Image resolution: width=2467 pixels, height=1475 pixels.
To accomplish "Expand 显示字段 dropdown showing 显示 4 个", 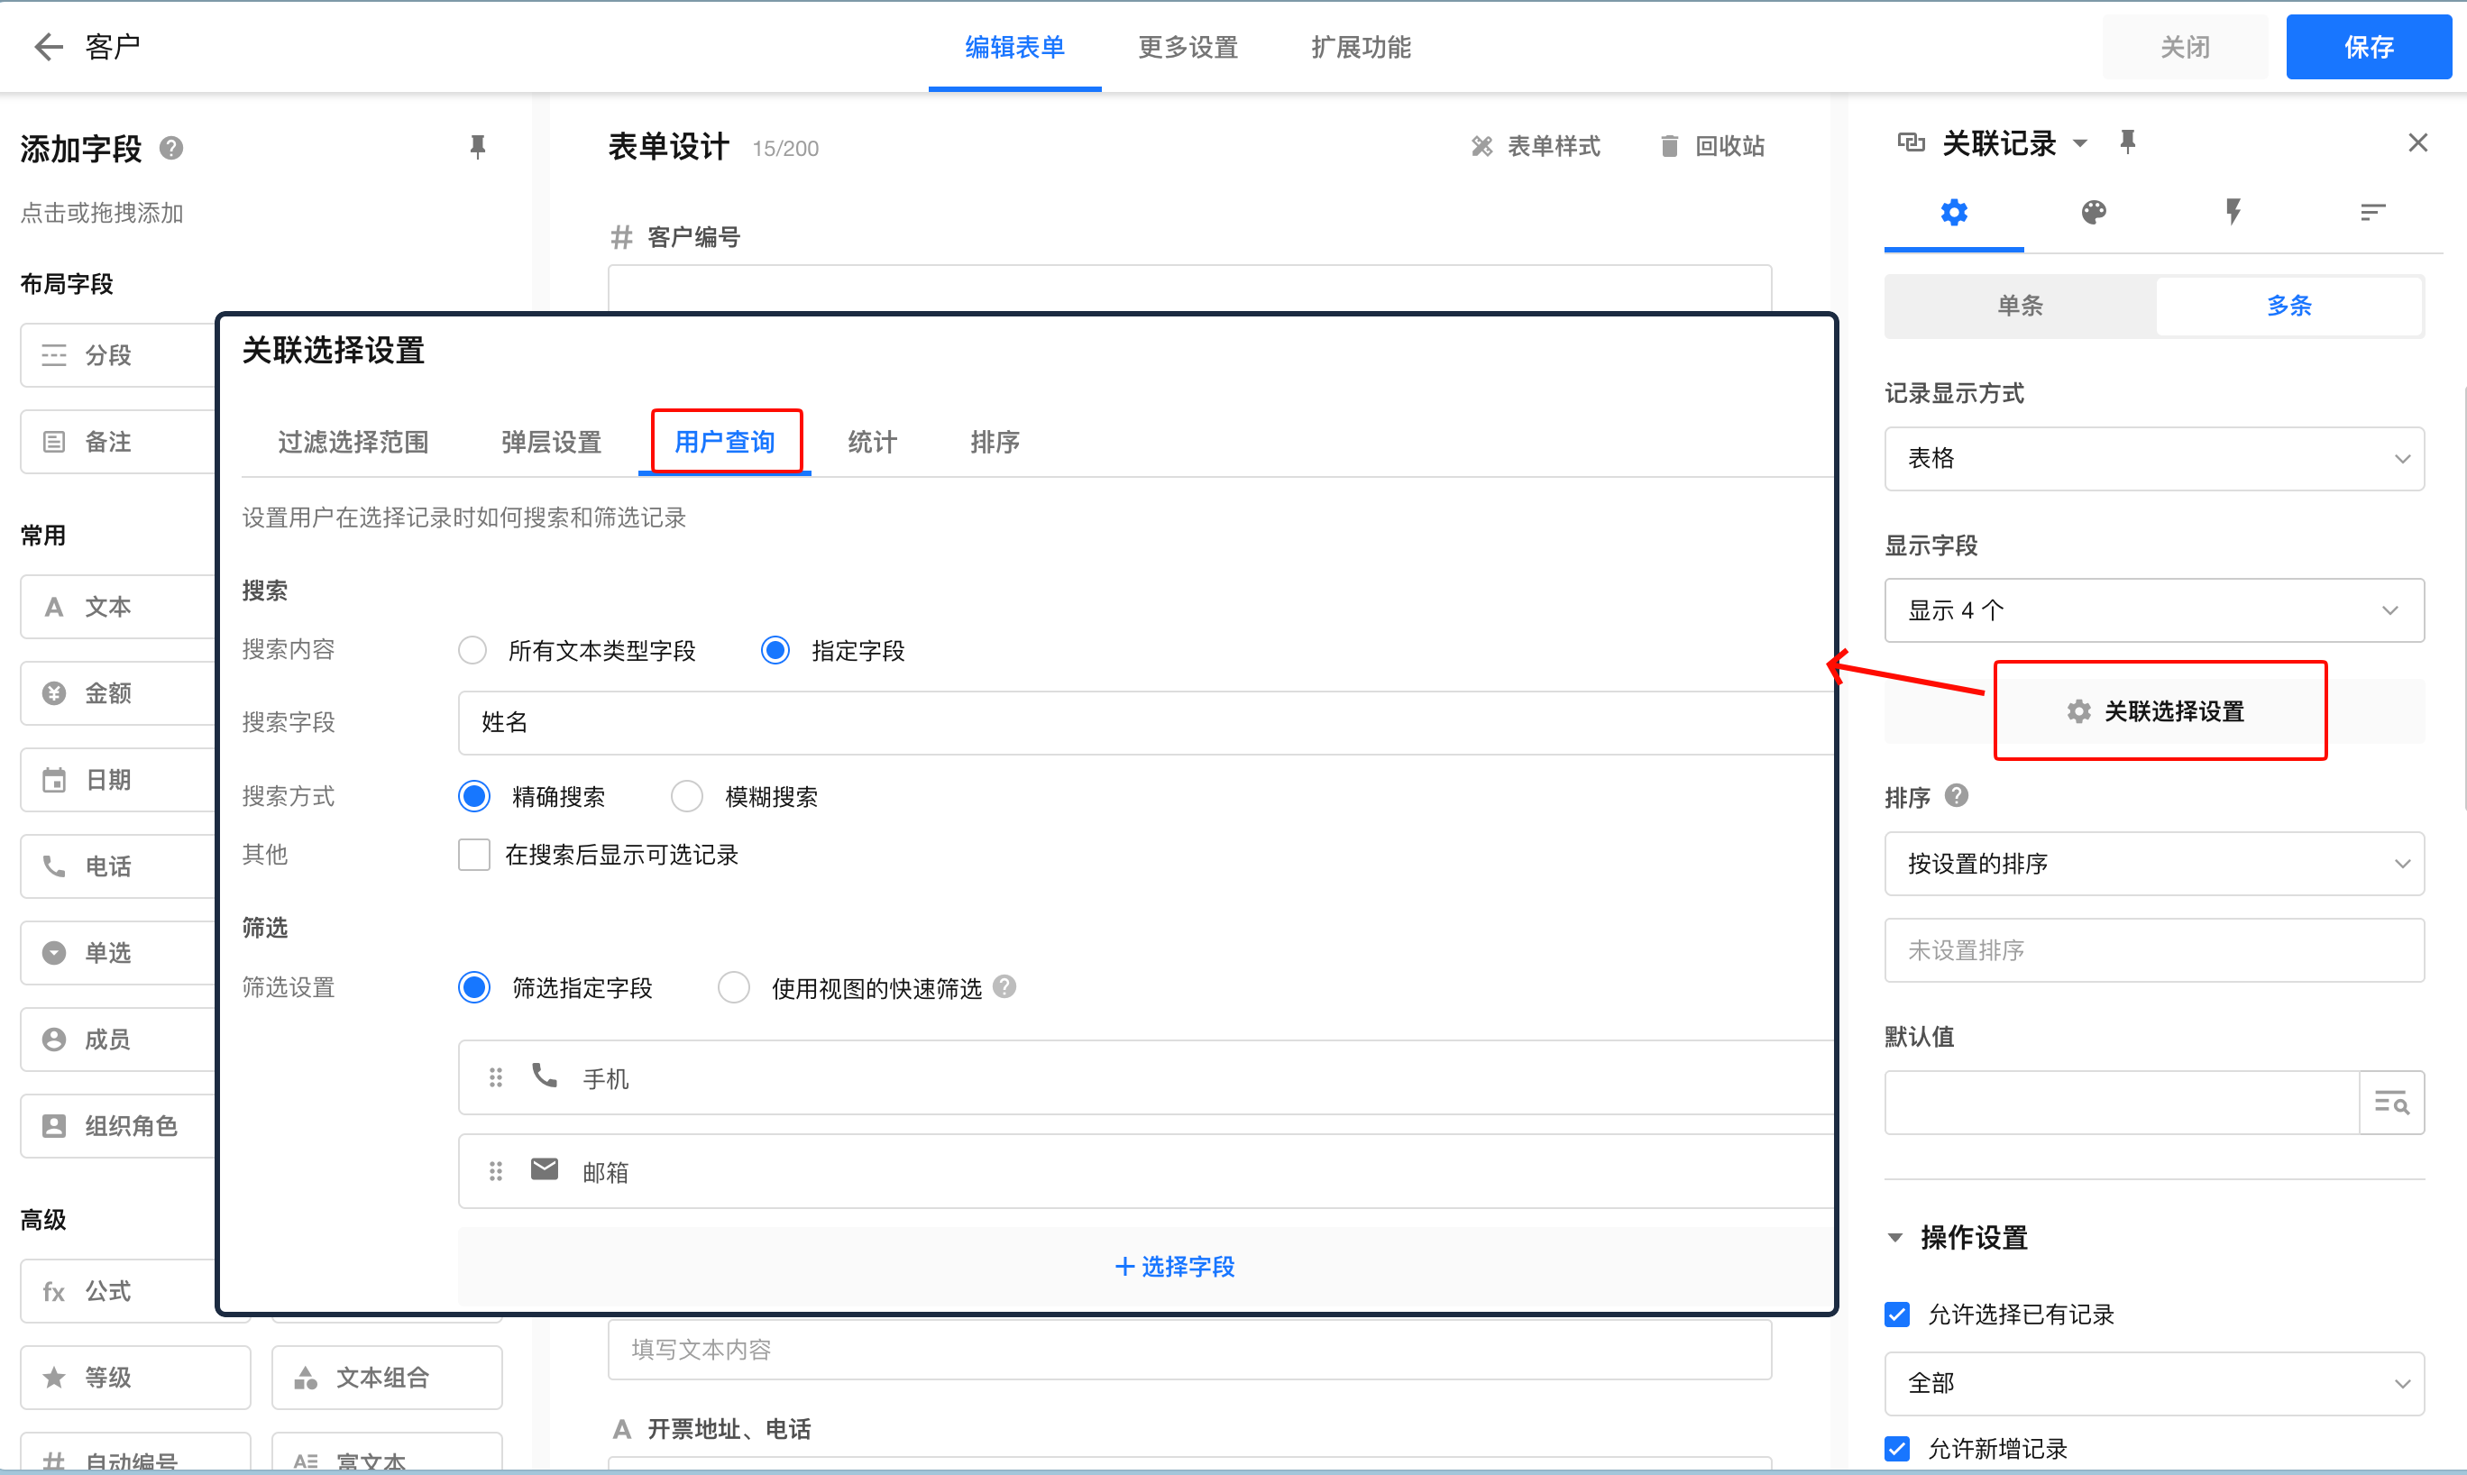I will pos(2153,610).
